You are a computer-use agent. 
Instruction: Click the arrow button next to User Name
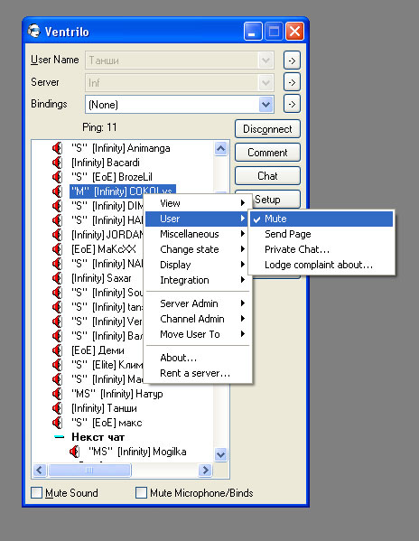[x=292, y=61]
